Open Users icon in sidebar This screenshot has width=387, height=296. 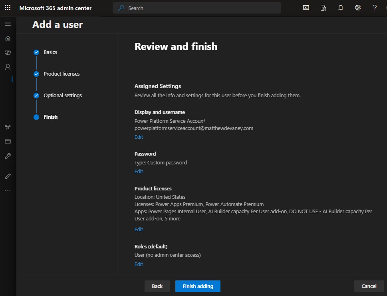pos(8,67)
